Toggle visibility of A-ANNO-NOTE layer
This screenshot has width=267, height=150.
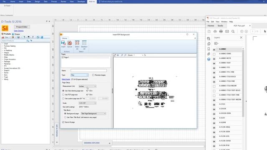pos(214,59)
